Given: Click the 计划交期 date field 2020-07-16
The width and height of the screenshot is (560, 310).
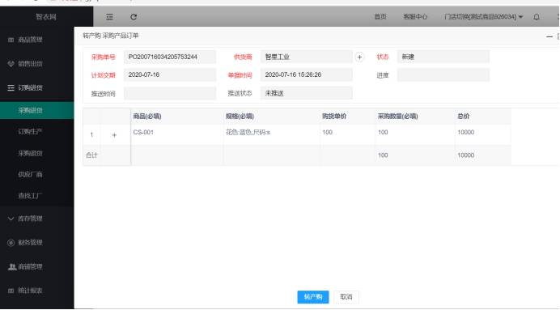Looking at the screenshot, I should [170, 75].
